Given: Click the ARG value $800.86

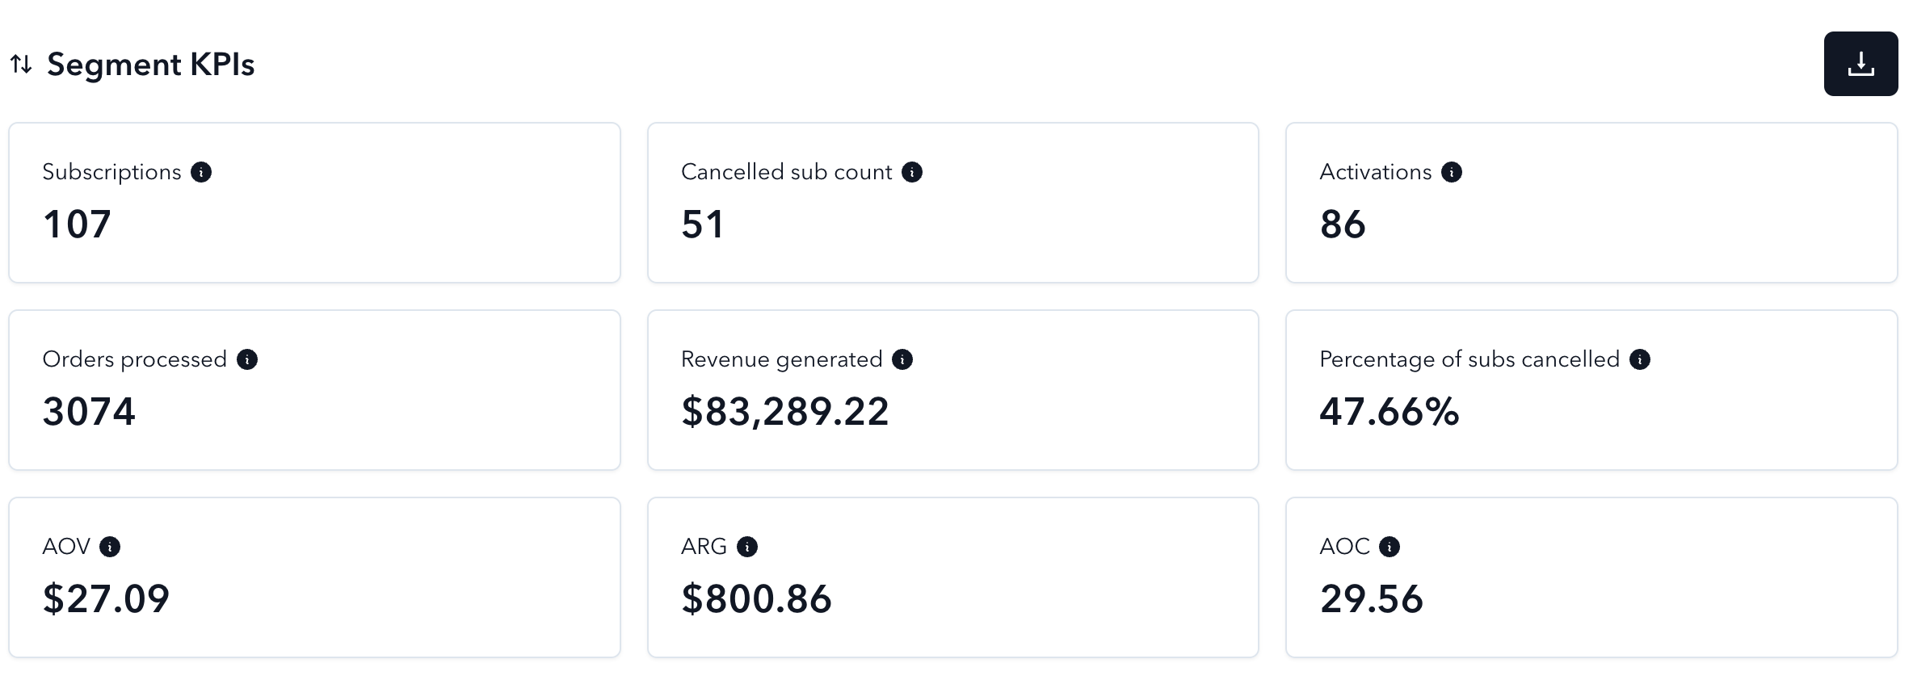Looking at the screenshot, I should 756,598.
